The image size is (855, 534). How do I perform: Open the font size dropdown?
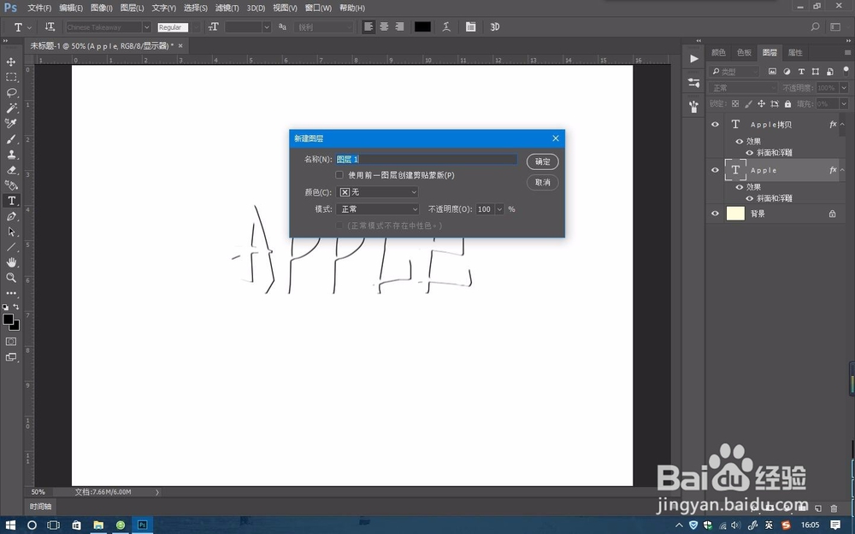(266, 26)
